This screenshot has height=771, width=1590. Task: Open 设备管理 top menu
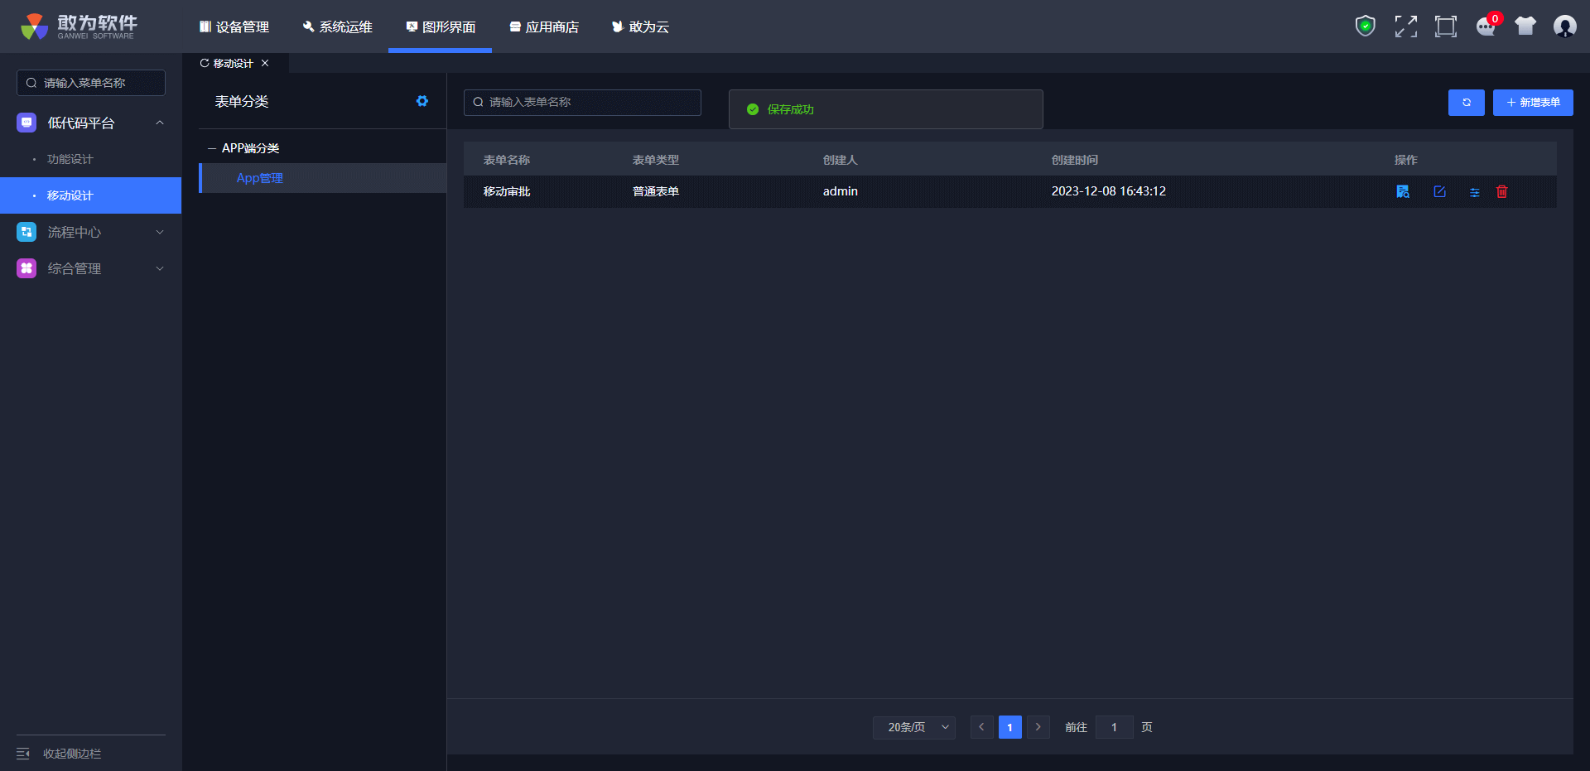(x=234, y=27)
